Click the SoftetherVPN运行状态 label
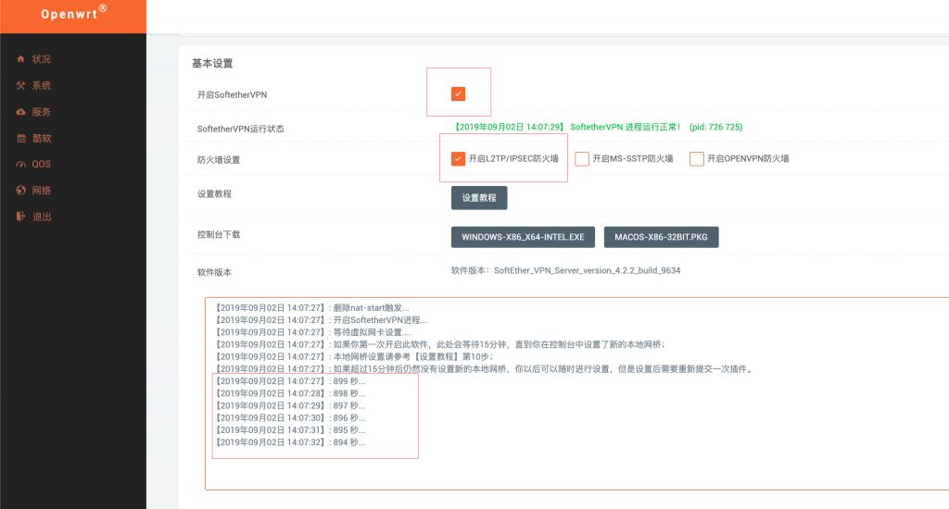Screen dimensions: 949x509 240,129
